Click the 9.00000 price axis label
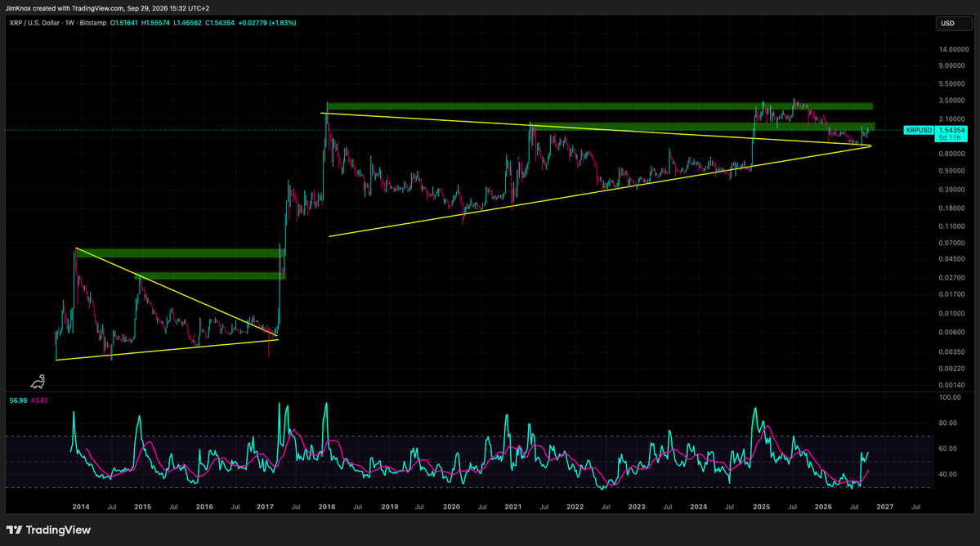The width and height of the screenshot is (980, 546). [x=952, y=65]
